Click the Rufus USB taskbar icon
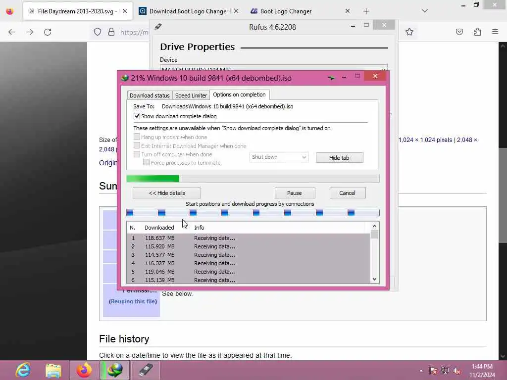507x380 pixels. (146, 370)
